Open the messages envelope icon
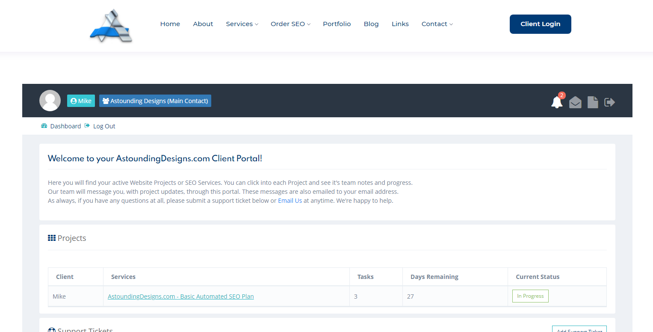653x332 pixels. click(575, 102)
